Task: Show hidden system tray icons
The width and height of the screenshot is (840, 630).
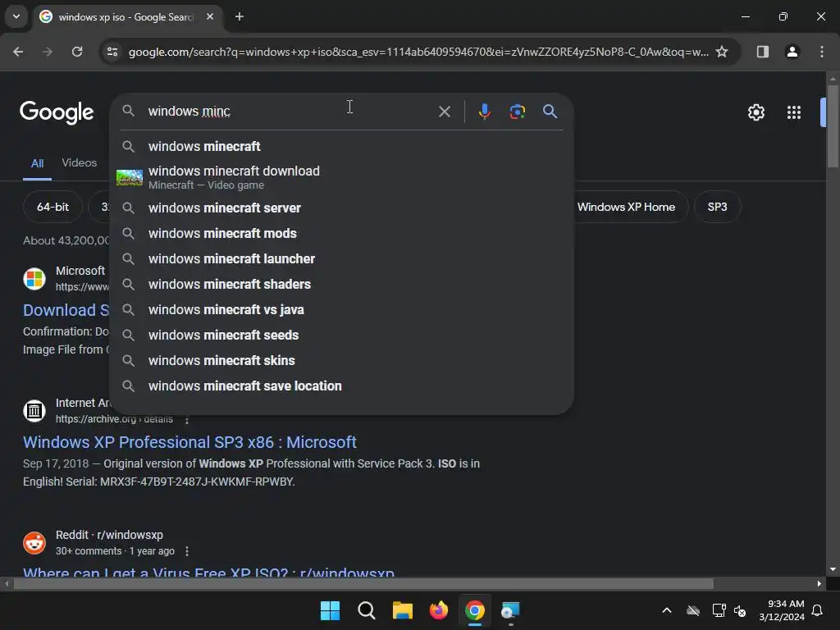Action: (667, 610)
